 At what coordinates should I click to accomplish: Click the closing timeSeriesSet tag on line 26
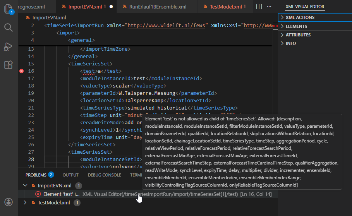[x=92, y=145]
